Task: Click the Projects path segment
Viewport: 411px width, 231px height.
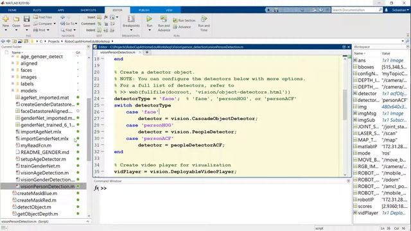Action: pyautogui.click(x=53, y=41)
